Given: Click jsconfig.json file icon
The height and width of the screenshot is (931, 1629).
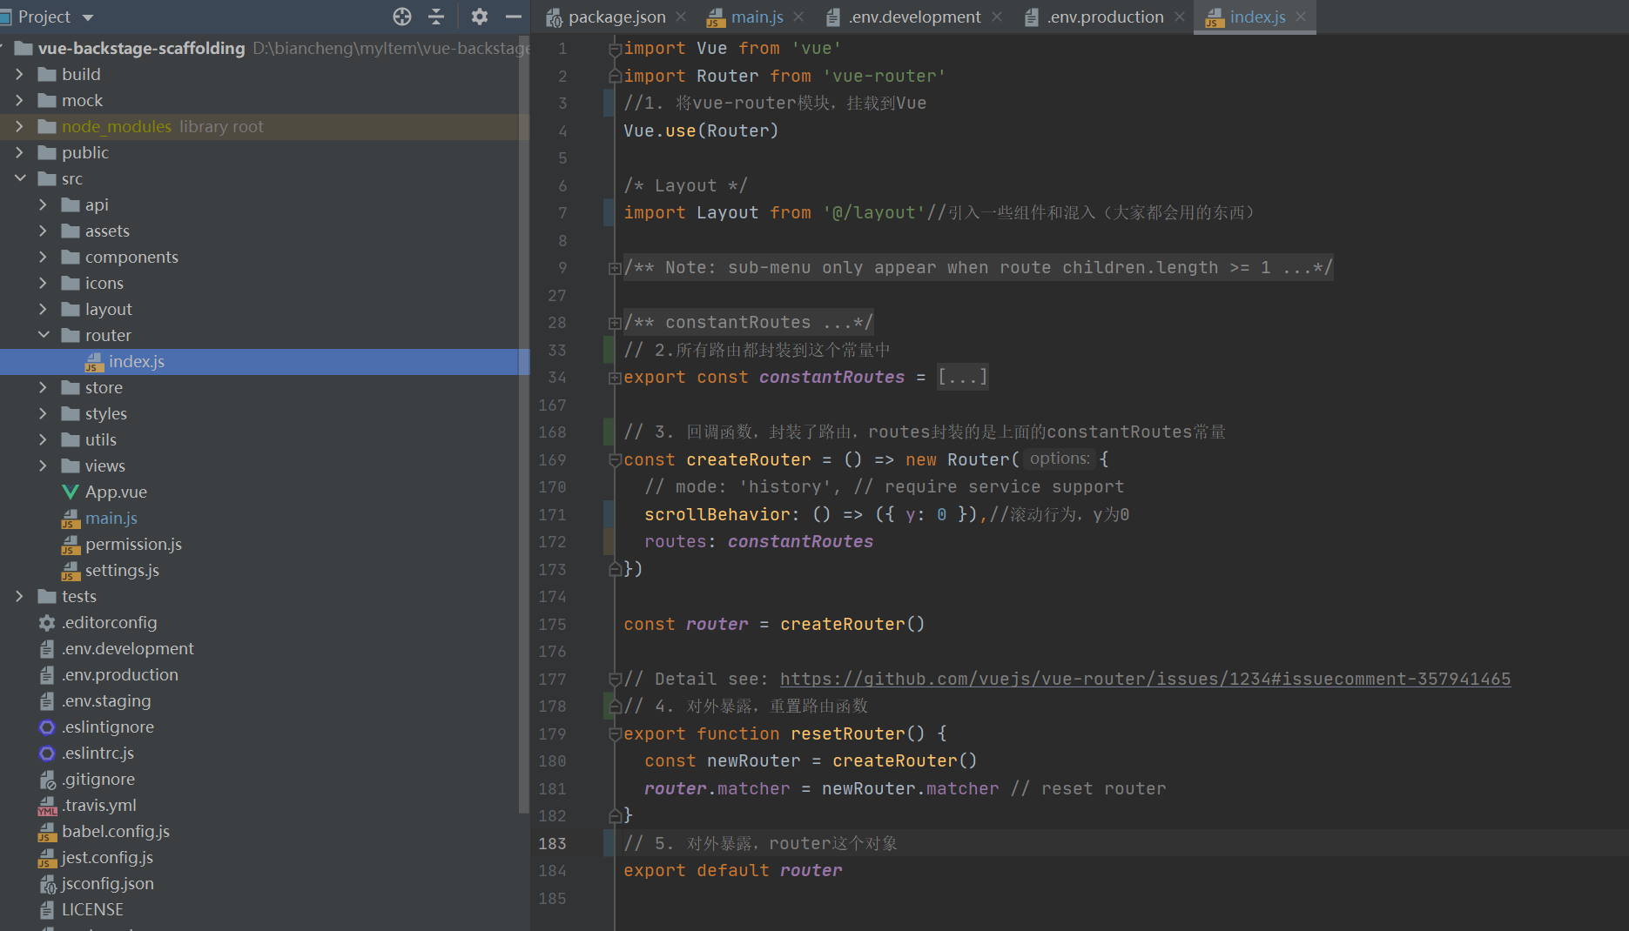Looking at the screenshot, I should [x=47, y=883].
